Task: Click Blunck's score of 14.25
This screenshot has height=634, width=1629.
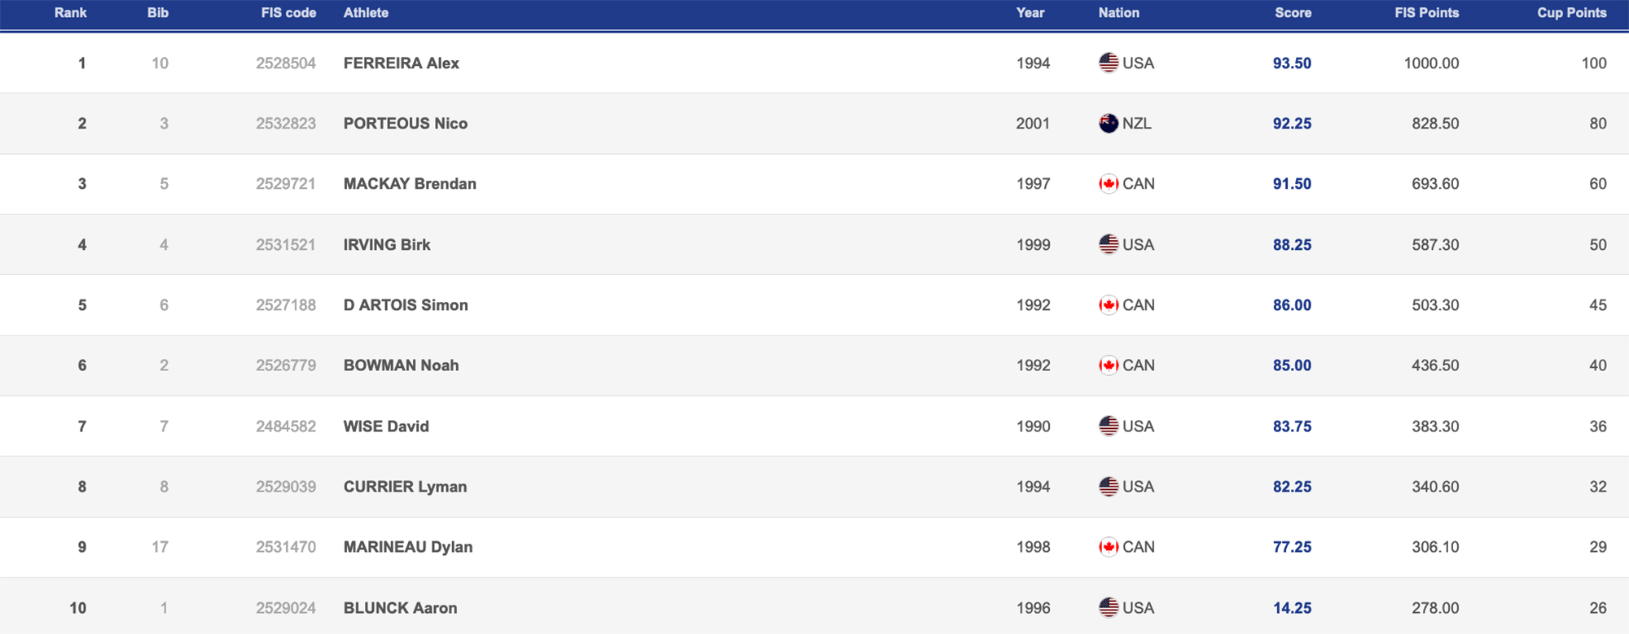Action: pyautogui.click(x=1292, y=607)
